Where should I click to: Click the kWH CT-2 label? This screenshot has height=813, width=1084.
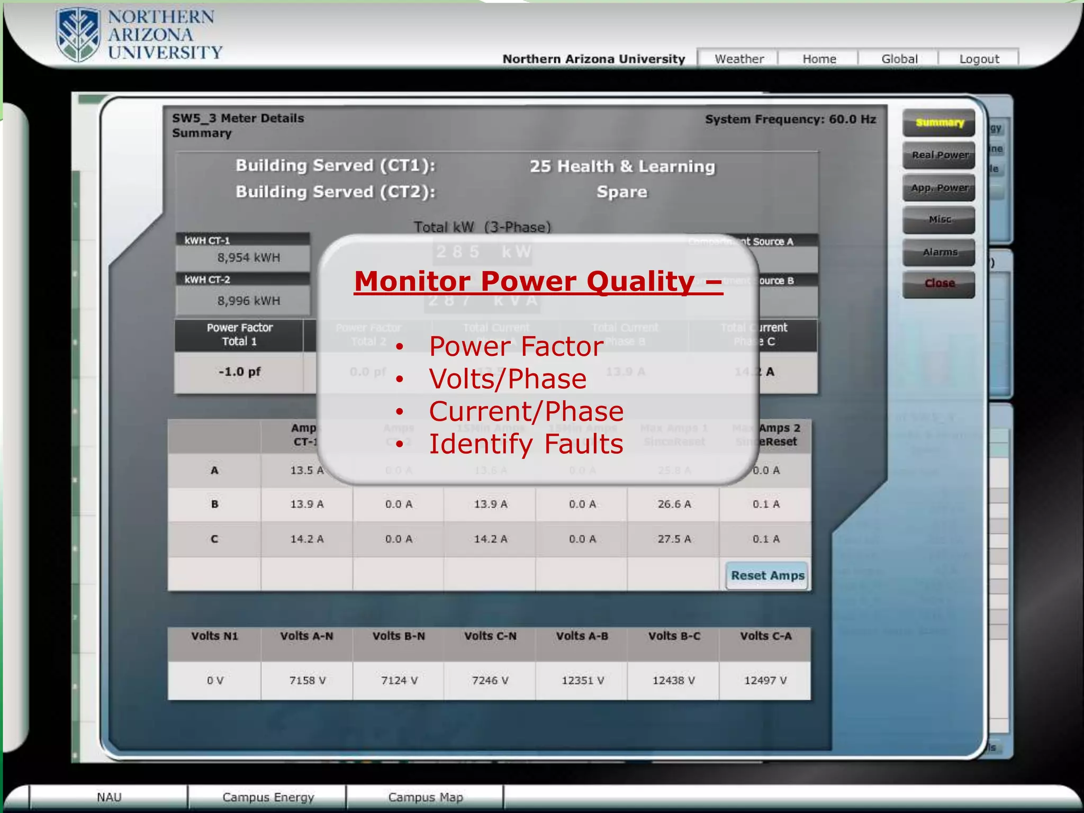207,279
